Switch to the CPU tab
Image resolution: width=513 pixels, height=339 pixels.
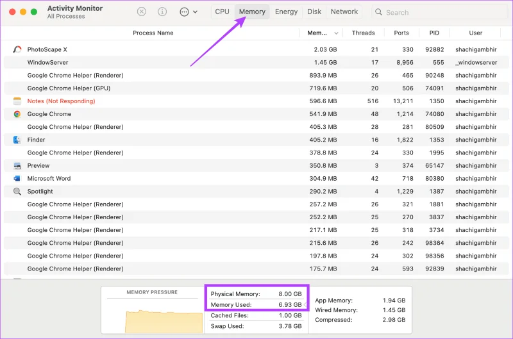coord(222,12)
